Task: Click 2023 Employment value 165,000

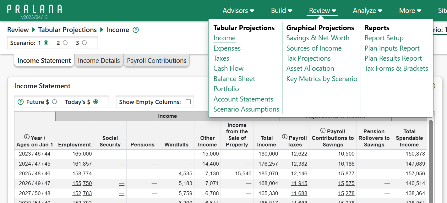Action: click(82, 154)
